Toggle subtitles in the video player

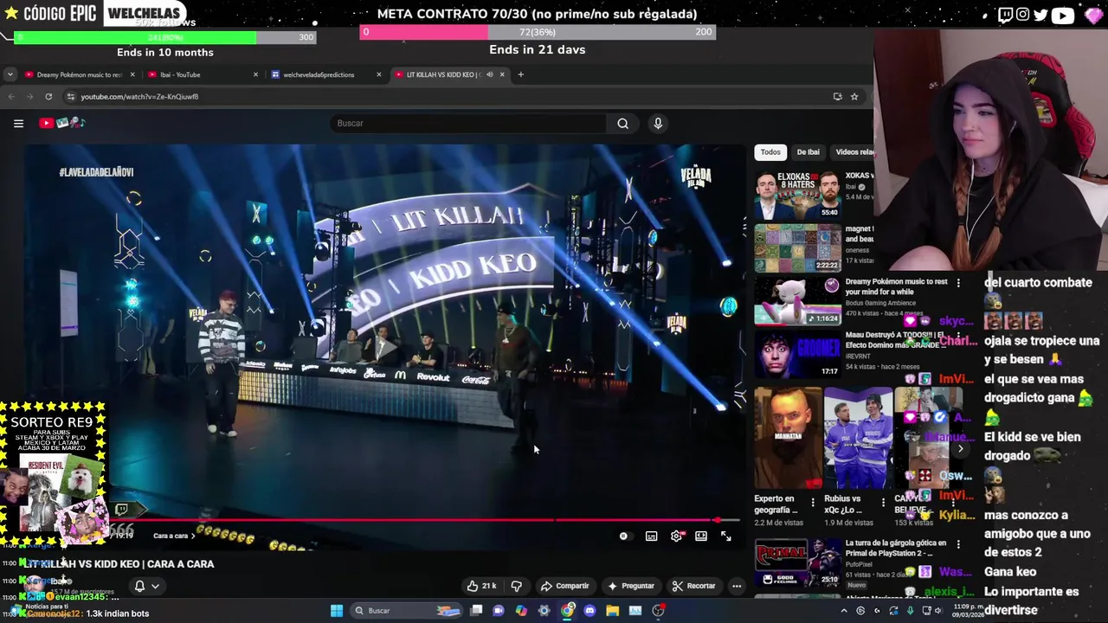point(651,536)
